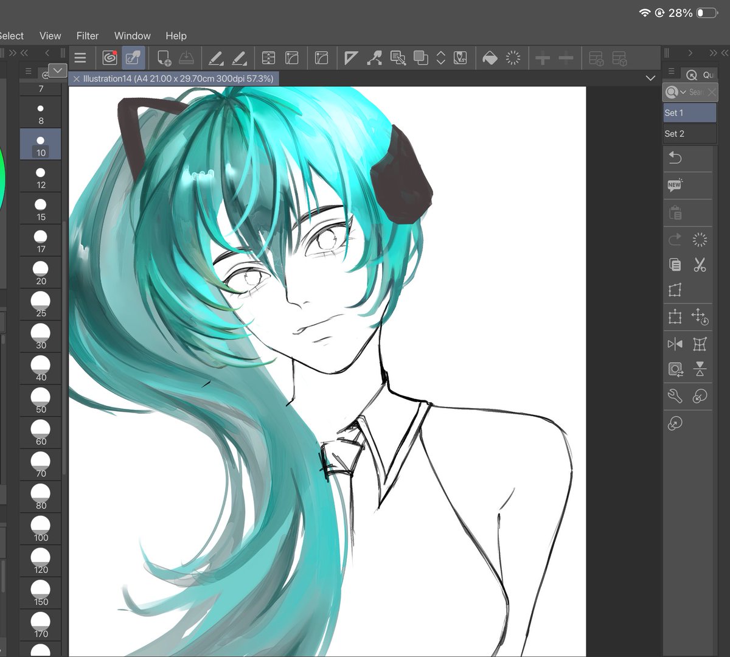Undo with the Quick Access back arrow
Viewport: 730px width, 657px height.
point(675,158)
